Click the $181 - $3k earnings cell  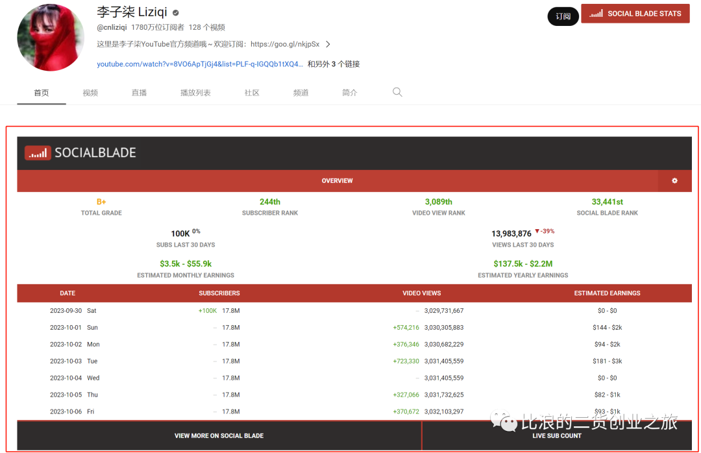point(607,361)
